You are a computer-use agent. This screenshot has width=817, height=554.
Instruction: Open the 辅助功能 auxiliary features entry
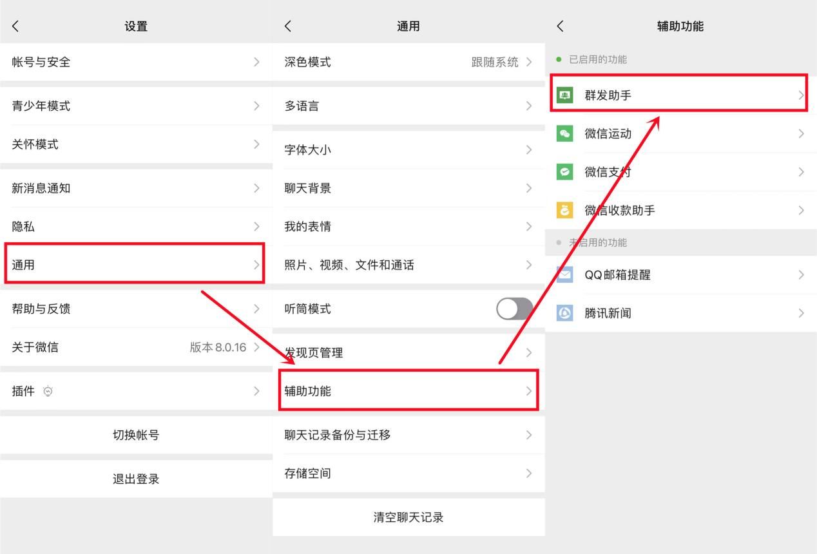(x=409, y=390)
